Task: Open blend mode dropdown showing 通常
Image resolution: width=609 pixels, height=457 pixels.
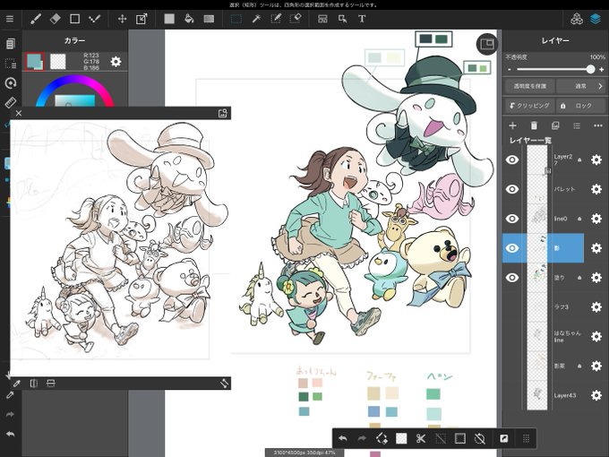Action: click(580, 86)
